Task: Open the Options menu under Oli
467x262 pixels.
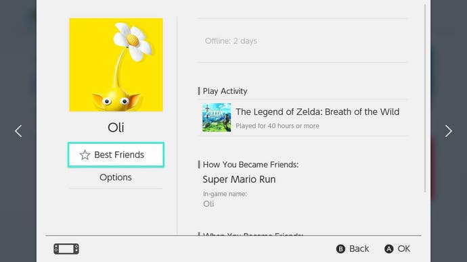Action: coord(116,178)
